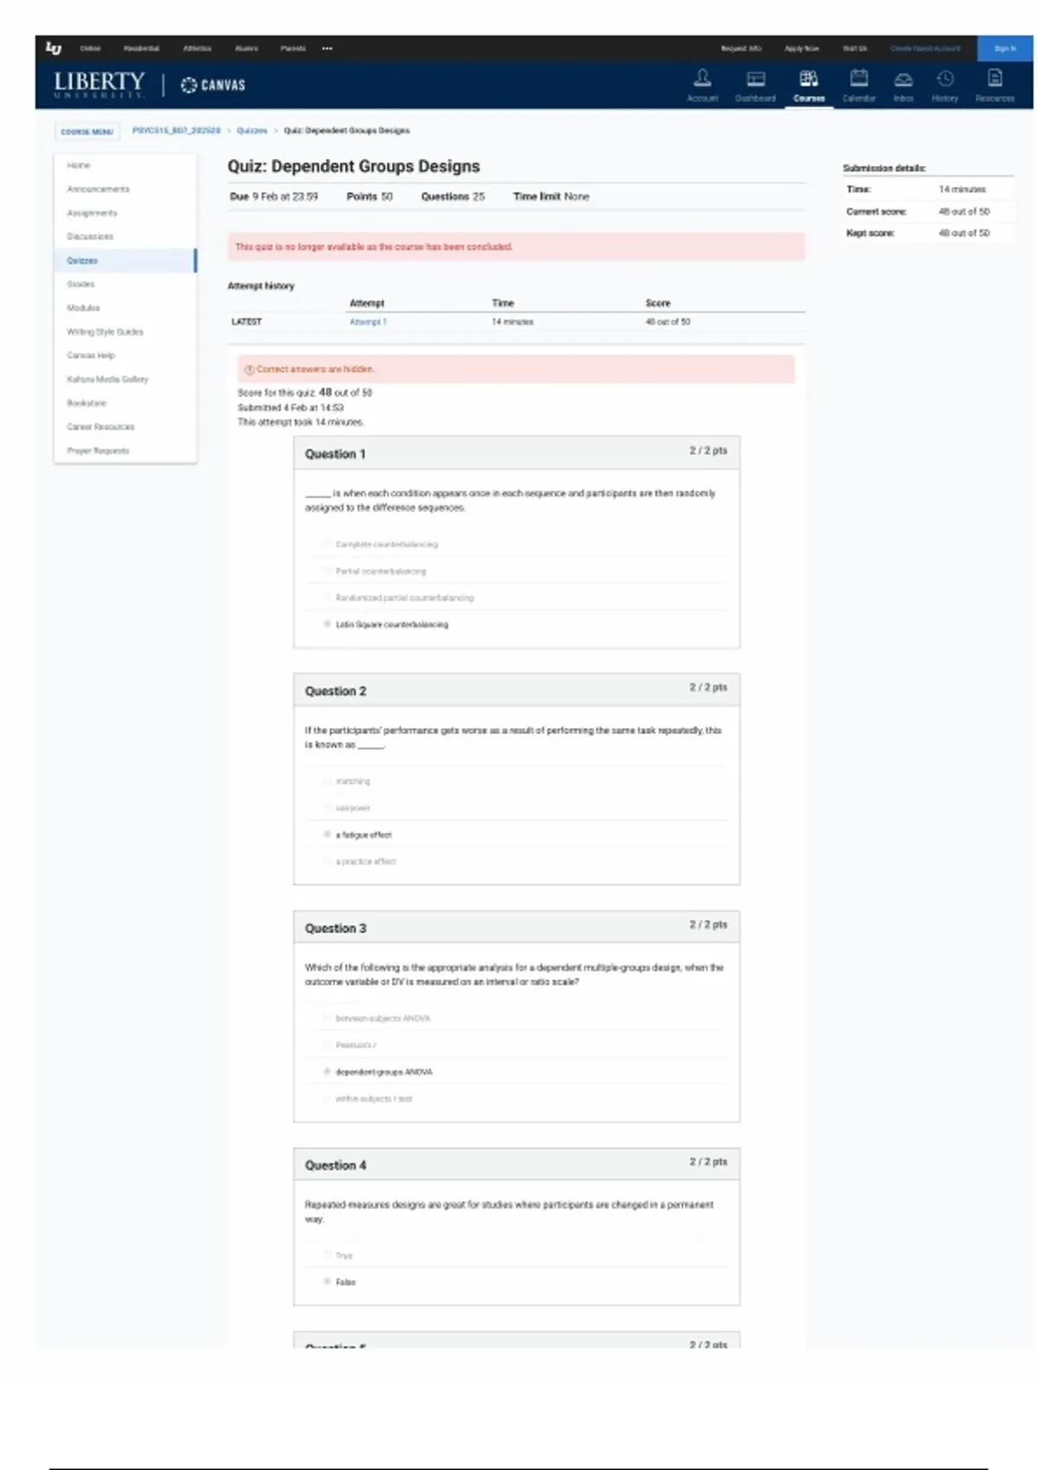Click the Attempt 1 link

[368, 322]
